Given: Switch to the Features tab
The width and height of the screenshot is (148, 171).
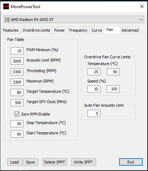Looking at the screenshot, I should tap(11, 30).
